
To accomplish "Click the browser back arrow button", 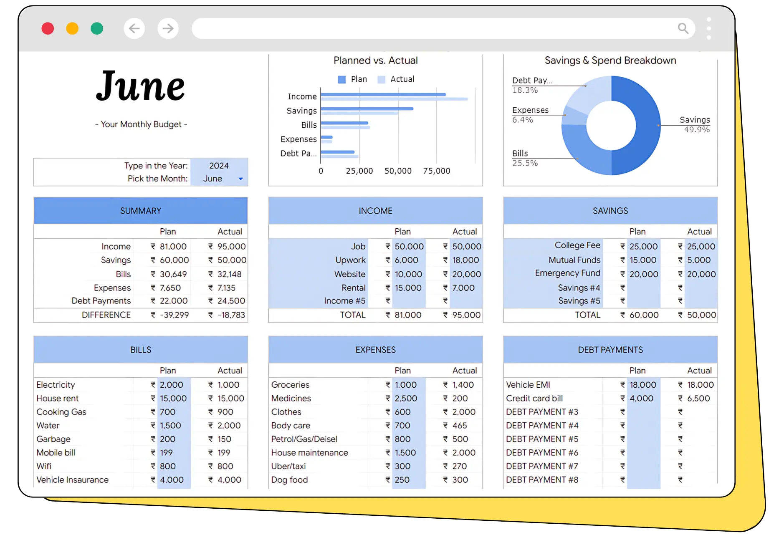I will pos(134,28).
